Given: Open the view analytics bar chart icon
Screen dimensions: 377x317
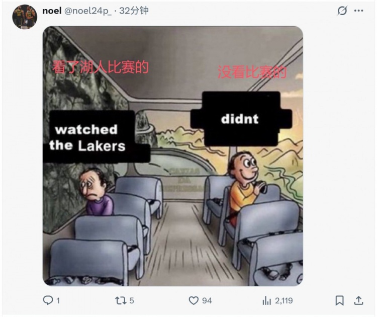Looking at the screenshot, I should click(x=266, y=300).
